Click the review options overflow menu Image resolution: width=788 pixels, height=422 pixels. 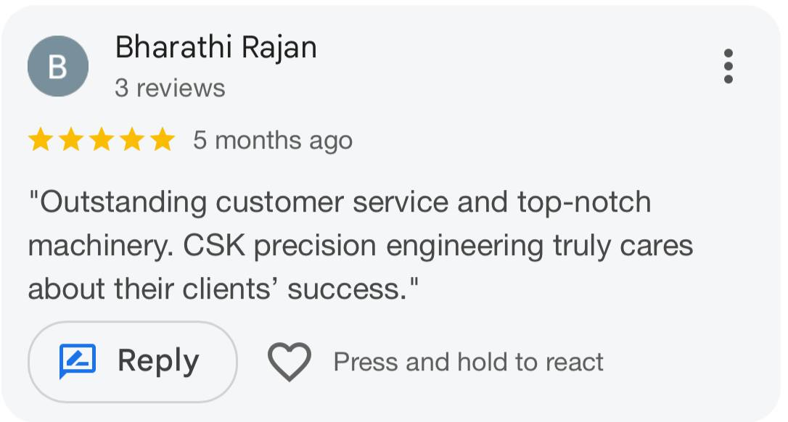(x=729, y=66)
